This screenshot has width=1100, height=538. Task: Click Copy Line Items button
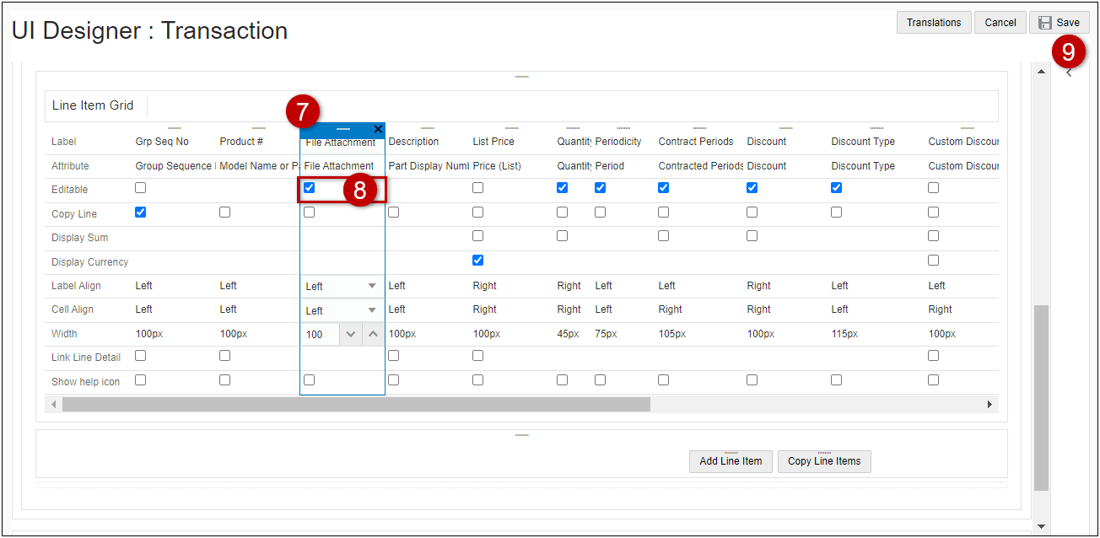(824, 461)
